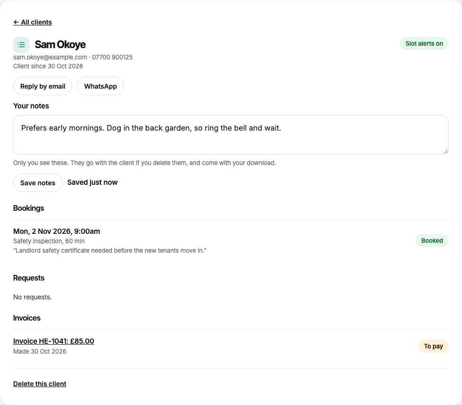Click 'Client since 30 Oct 2026' text
This screenshot has width=462, height=405.
pyautogui.click(x=48, y=66)
